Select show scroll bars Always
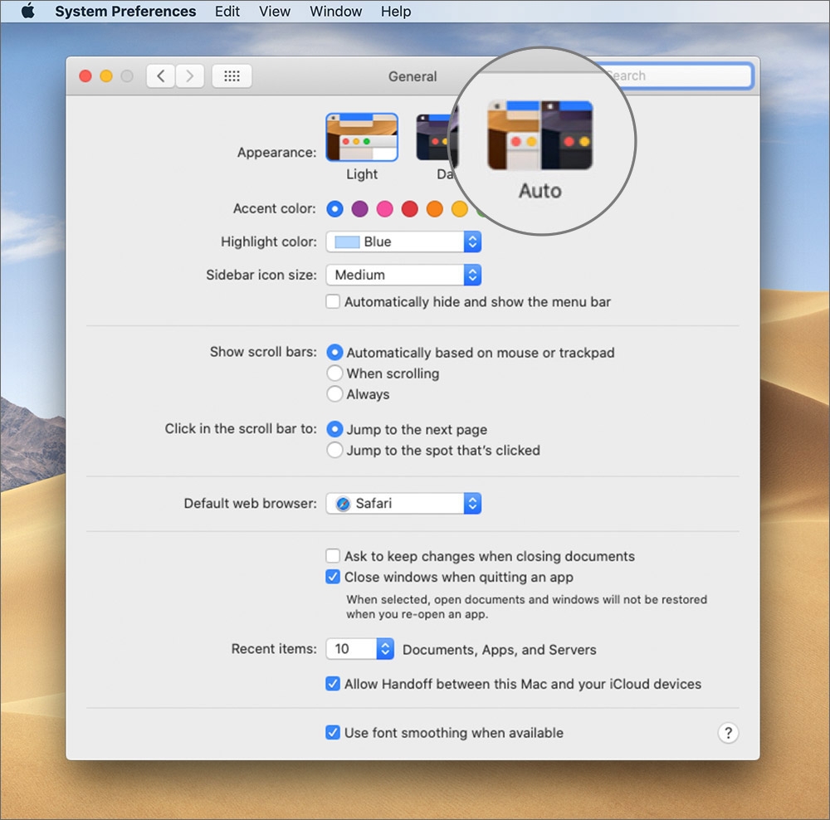This screenshot has height=820, width=830. pos(334,394)
